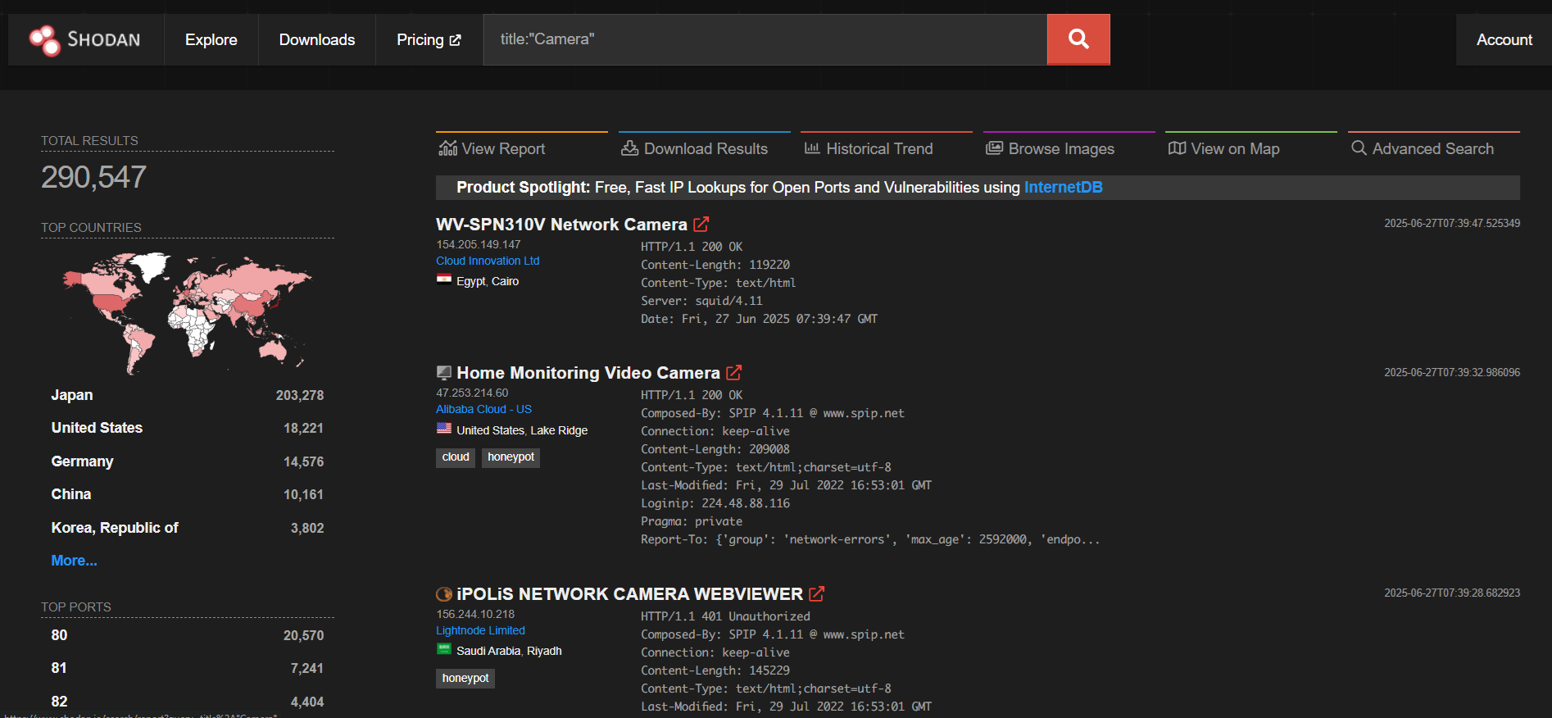Click the search query input field
1552x718 pixels.
(765, 39)
